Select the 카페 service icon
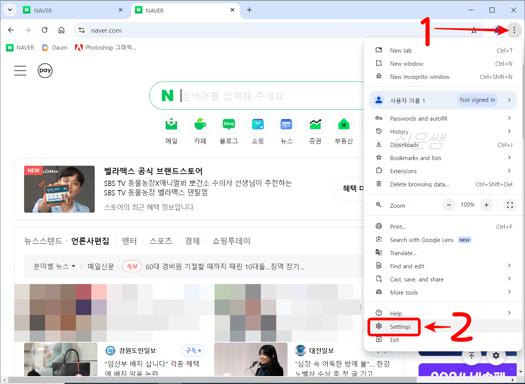 click(x=200, y=124)
